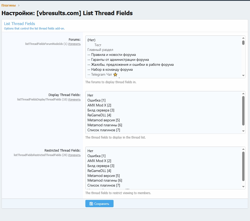Click the Save (Сохранить) button
The width and height of the screenshot is (250, 221).
pyautogui.click(x=99, y=204)
